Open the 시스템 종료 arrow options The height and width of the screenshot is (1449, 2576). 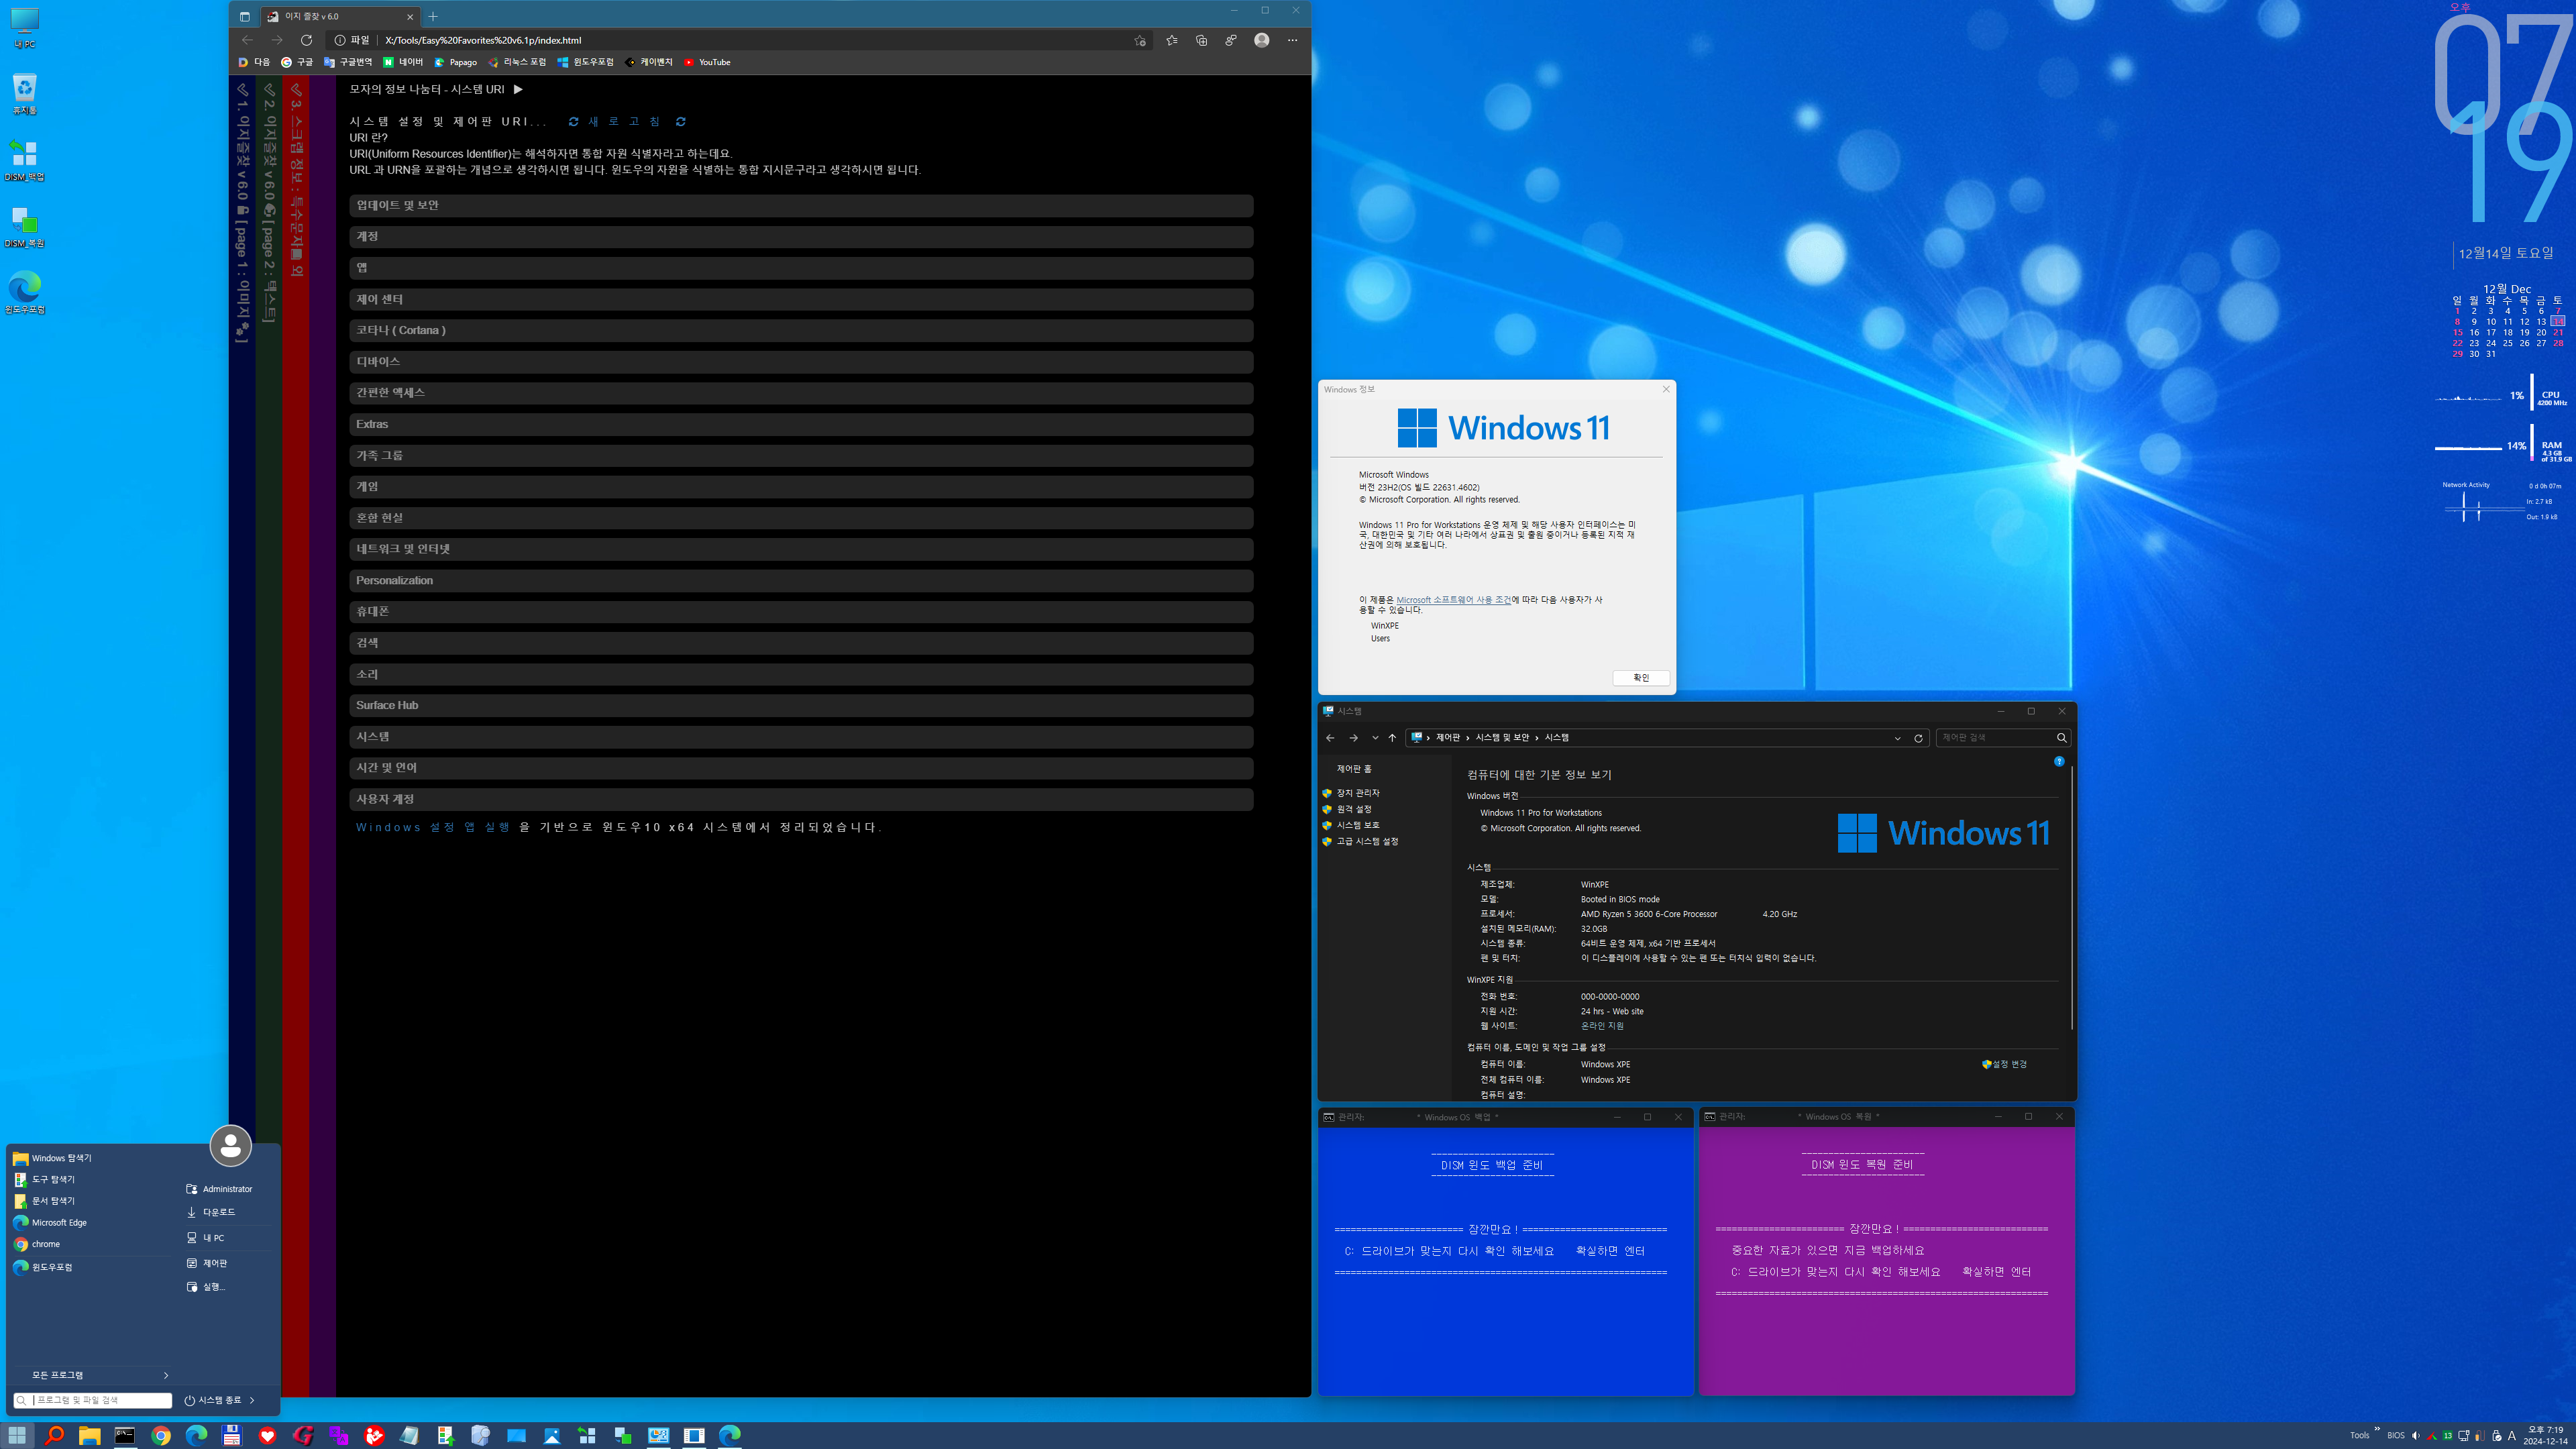pyautogui.click(x=252, y=1400)
